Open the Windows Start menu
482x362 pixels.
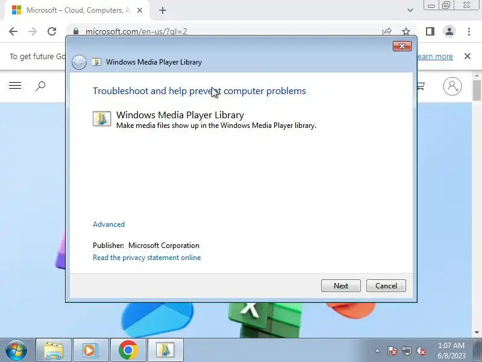pos(16,350)
